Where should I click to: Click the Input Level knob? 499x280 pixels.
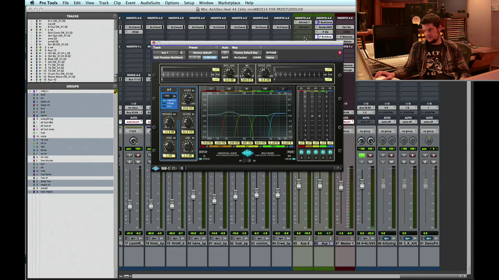point(229,72)
